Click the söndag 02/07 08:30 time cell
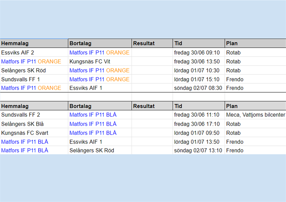The width and height of the screenshot is (286, 202). point(198,88)
